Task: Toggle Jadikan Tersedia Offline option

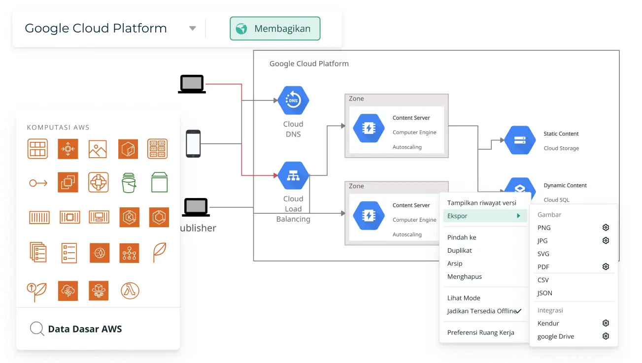Action: point(484,311)
